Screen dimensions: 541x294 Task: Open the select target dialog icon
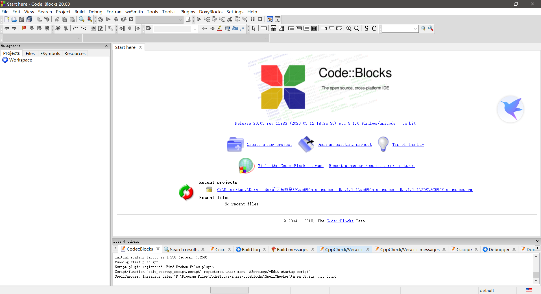click(188, 19)
